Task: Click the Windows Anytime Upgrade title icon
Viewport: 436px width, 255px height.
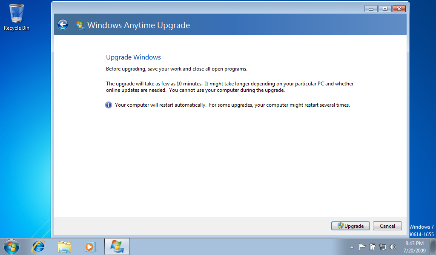Action: [80, 25]
